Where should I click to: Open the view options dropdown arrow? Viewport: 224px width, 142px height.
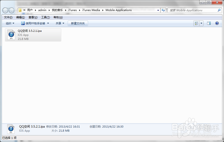point(201,23)
